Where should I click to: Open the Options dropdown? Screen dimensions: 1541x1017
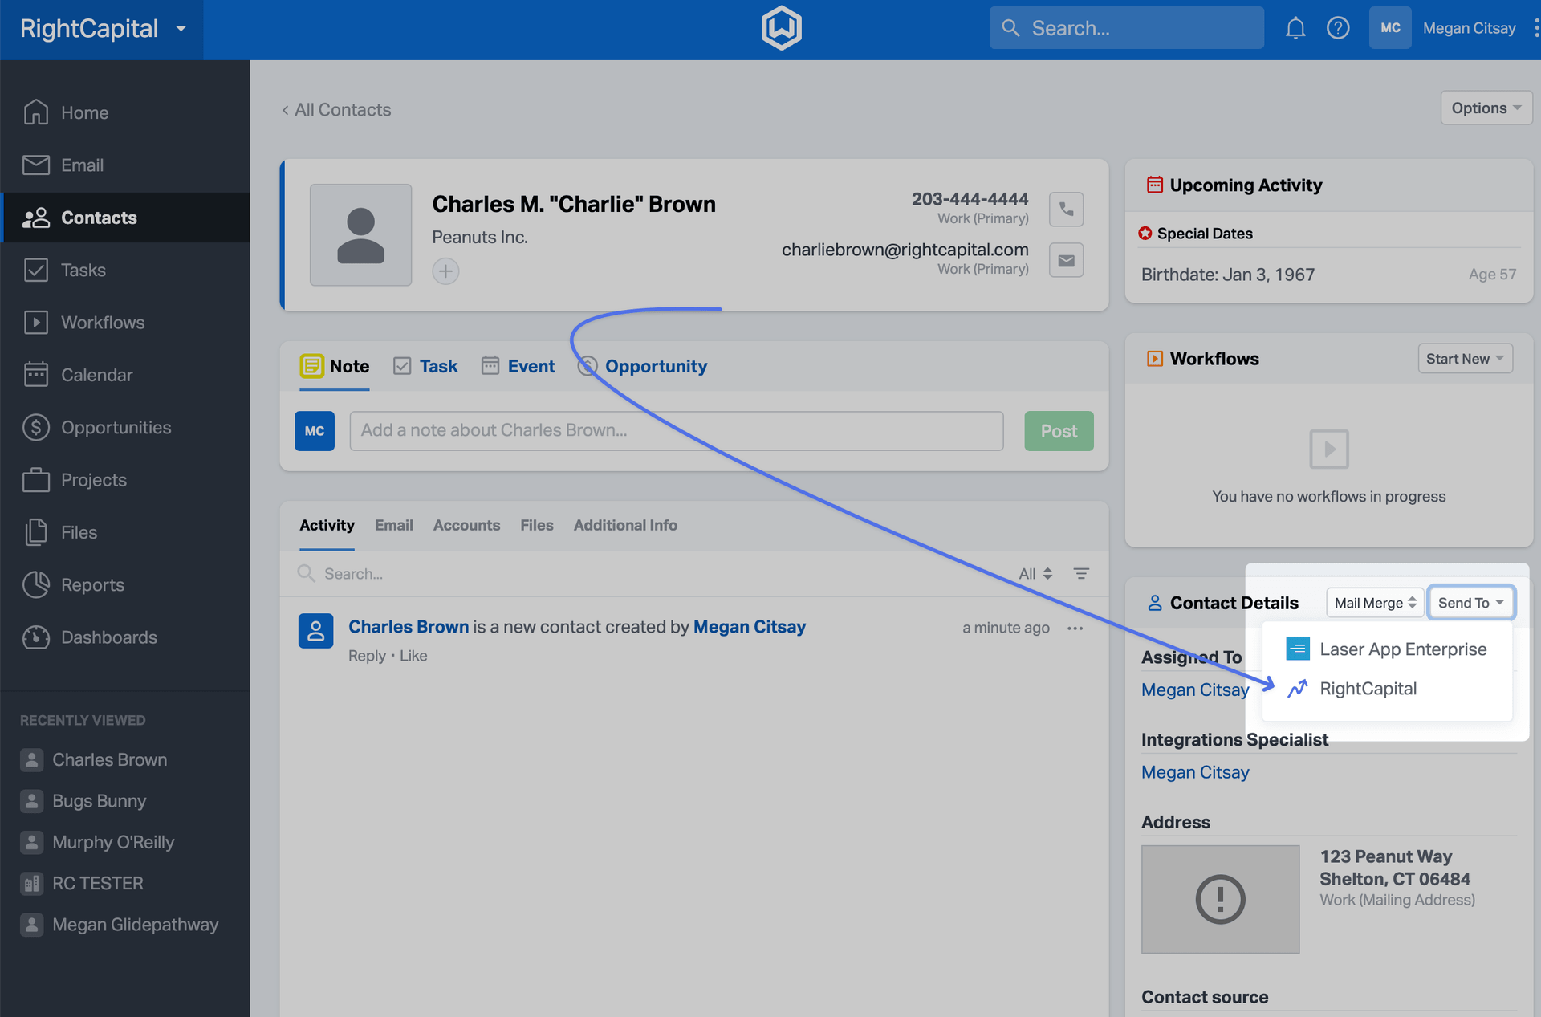(x=1486, y=108)
